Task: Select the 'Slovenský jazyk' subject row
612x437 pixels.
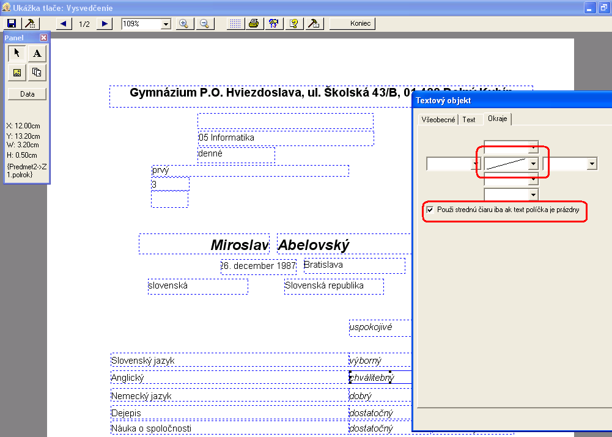Action: [x=229, y=360]
